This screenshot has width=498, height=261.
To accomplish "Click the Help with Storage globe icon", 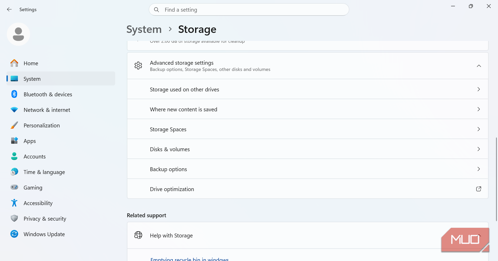I will tap(138, 235).
